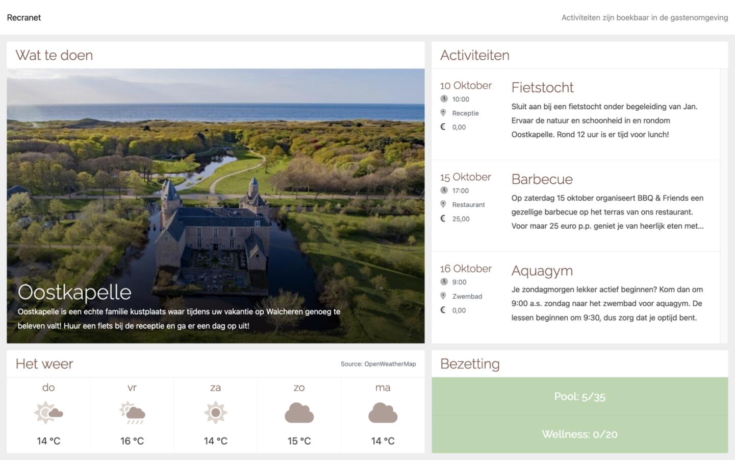
Task: Click the Source: OpenWeatherMap link
Action: point(378,364)
